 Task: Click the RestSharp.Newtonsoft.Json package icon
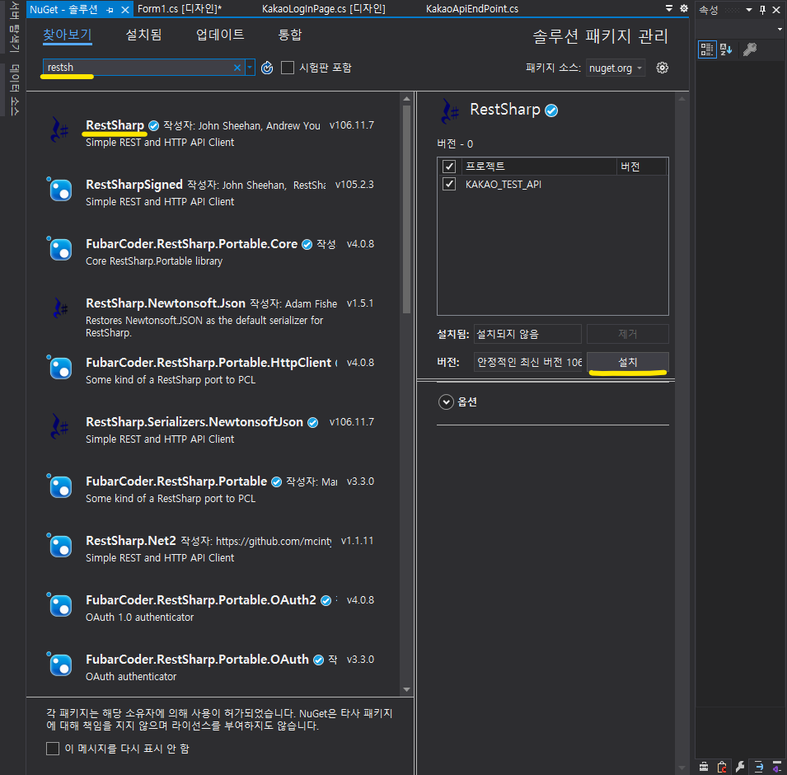coord(60,308)
